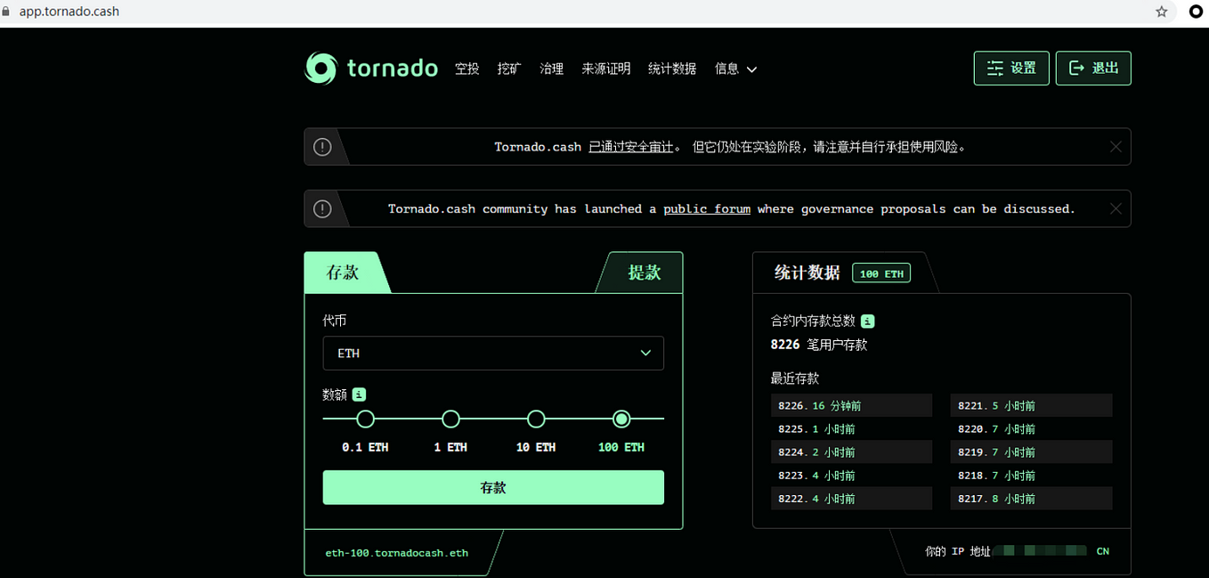Select the 0.1 ETH amount option

pyautogui.click(x=365, y=419)
